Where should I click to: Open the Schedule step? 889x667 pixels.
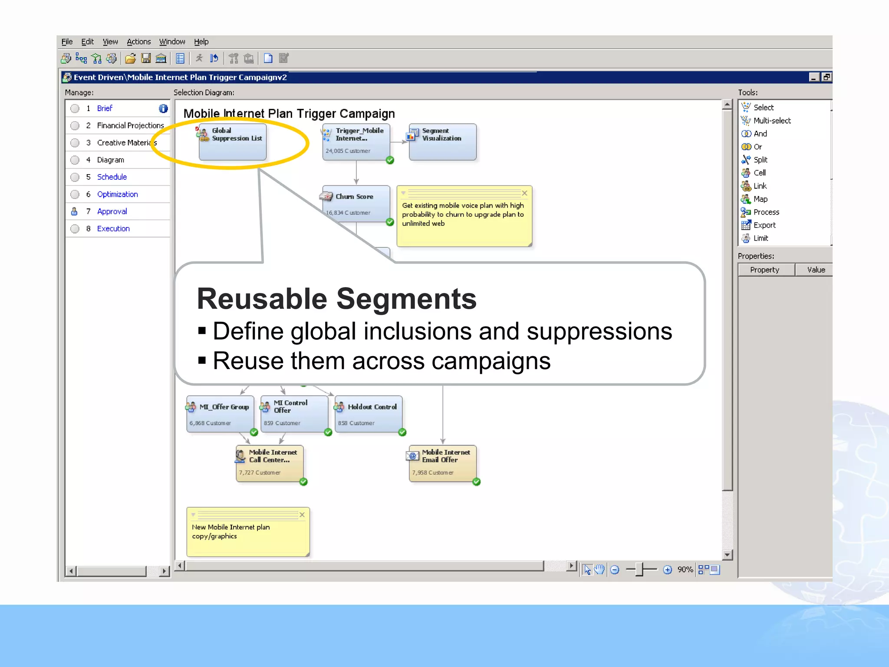(x=112, y=177)
